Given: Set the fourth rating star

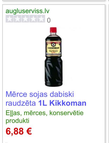Looking at the screenshot, I should [33, 19].
